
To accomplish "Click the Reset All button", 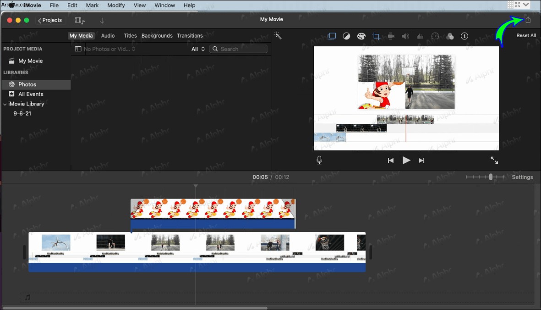I will pos(526,36).
